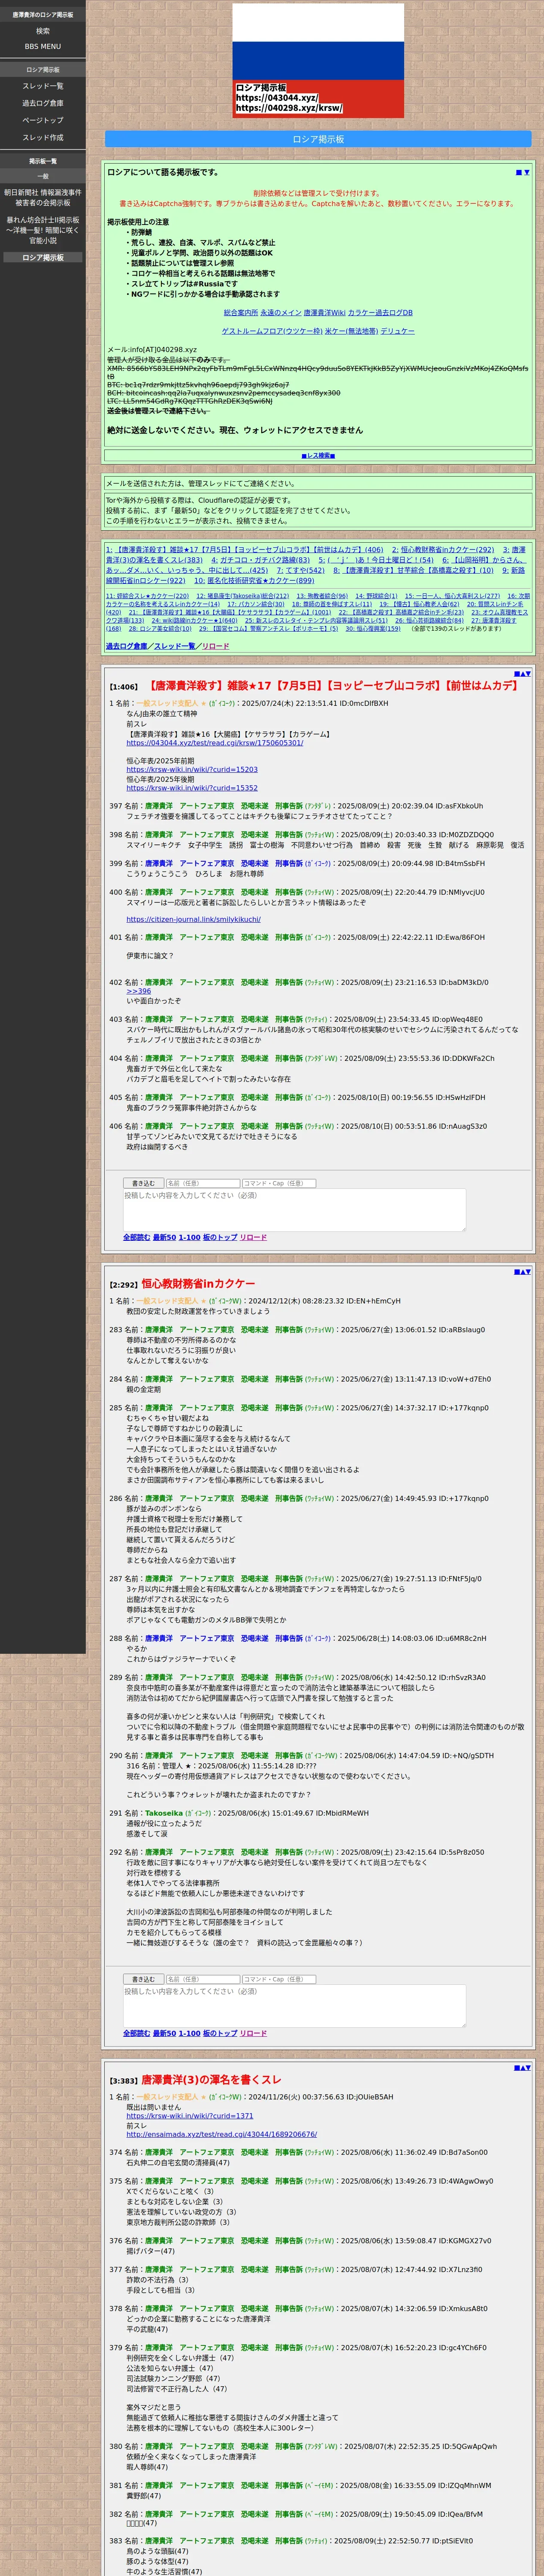
Task: Open the krsw-wiki curid=15203 link
Action: (x=192, y=770)
